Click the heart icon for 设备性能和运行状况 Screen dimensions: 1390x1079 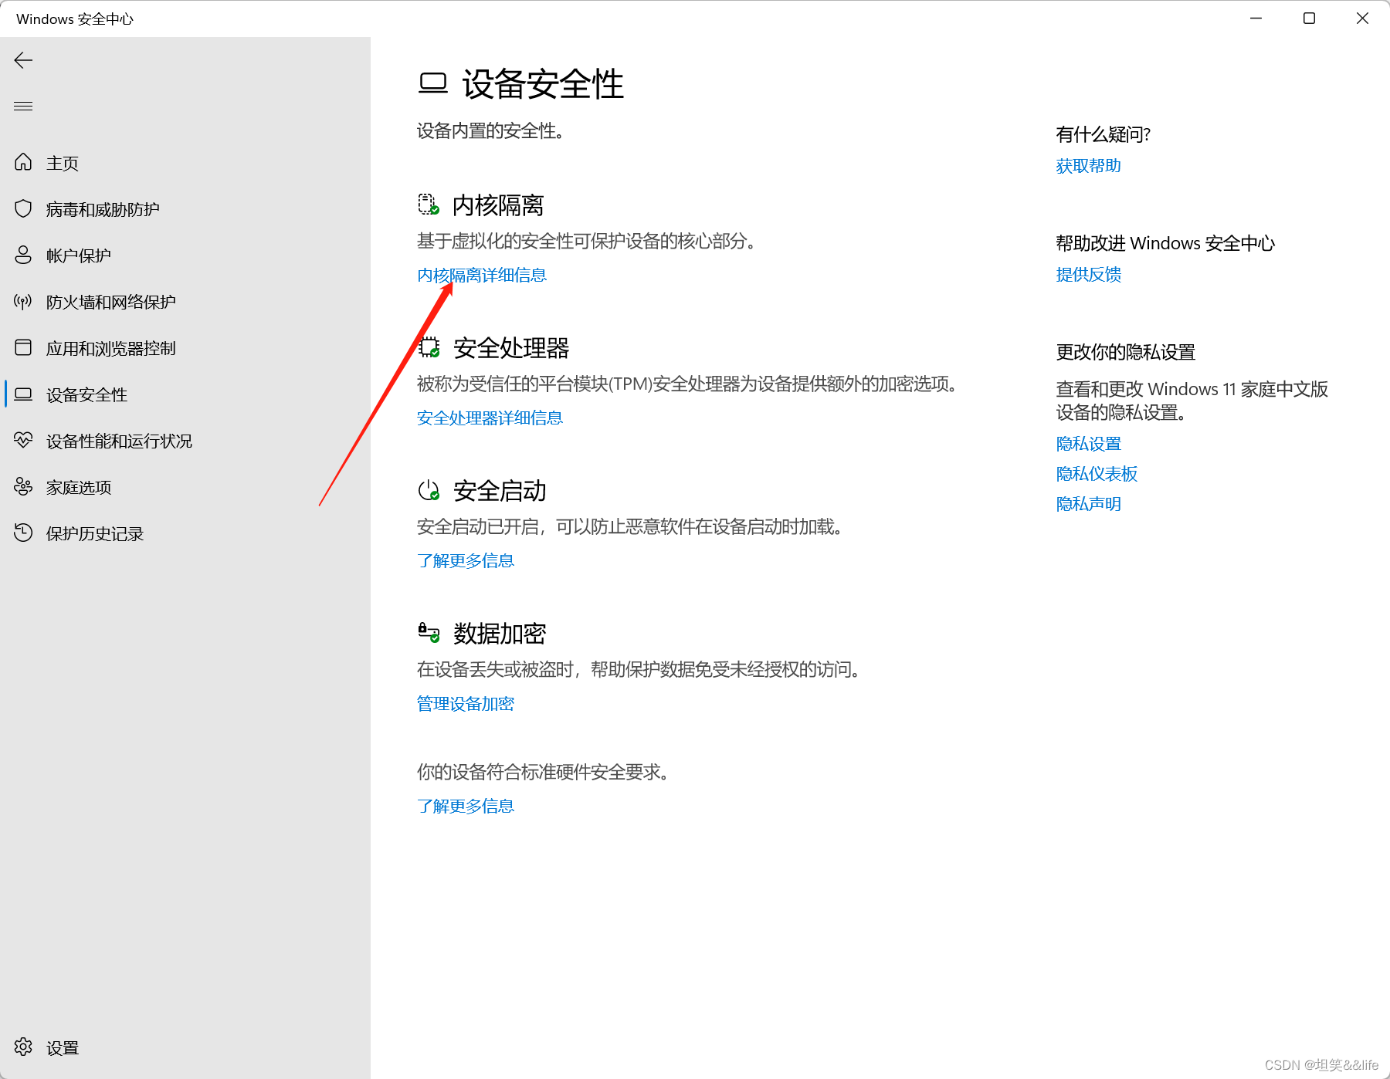point(23,440)
